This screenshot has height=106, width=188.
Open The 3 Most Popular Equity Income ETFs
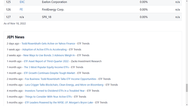click(x=46, y=67)
